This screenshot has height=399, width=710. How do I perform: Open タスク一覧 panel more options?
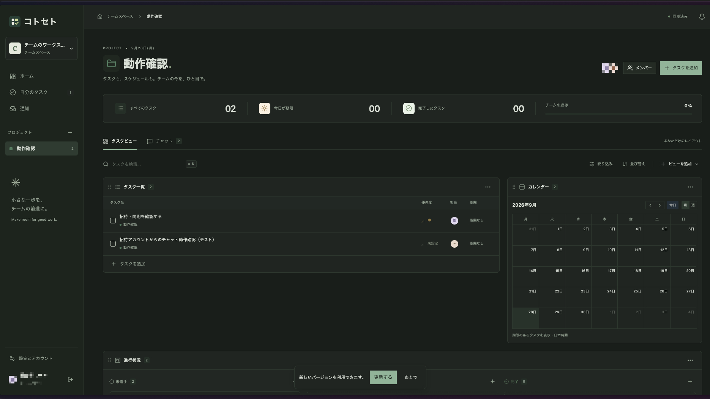pos(488,187)
